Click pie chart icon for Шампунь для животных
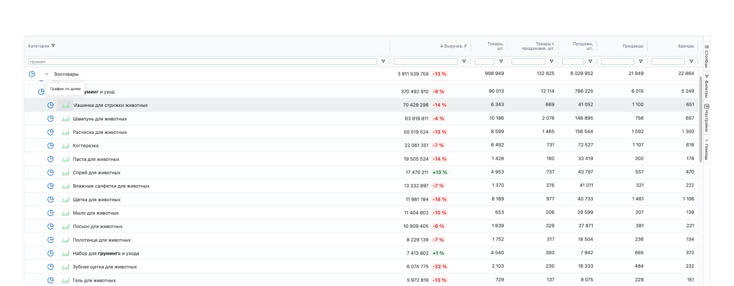 click(x=51, y=119)
